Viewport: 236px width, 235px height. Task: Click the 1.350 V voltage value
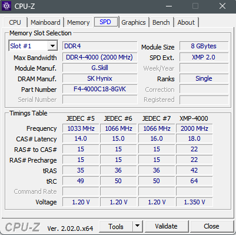click(x=194, y=202)
